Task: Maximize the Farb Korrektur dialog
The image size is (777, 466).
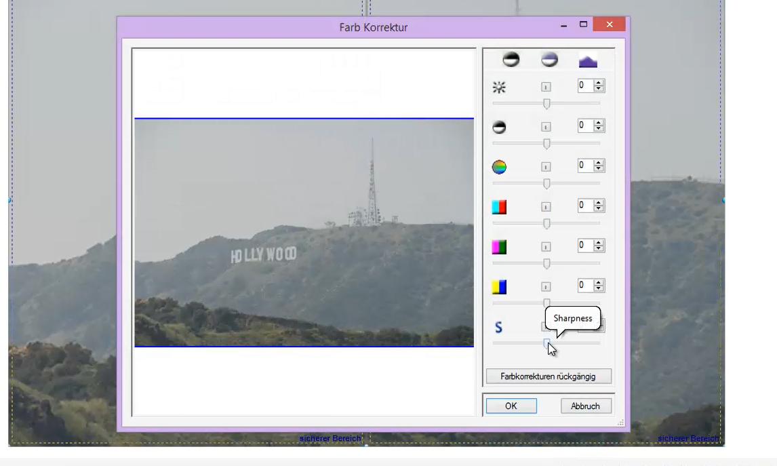Action: pyautogui.click(x=583, y=24)
